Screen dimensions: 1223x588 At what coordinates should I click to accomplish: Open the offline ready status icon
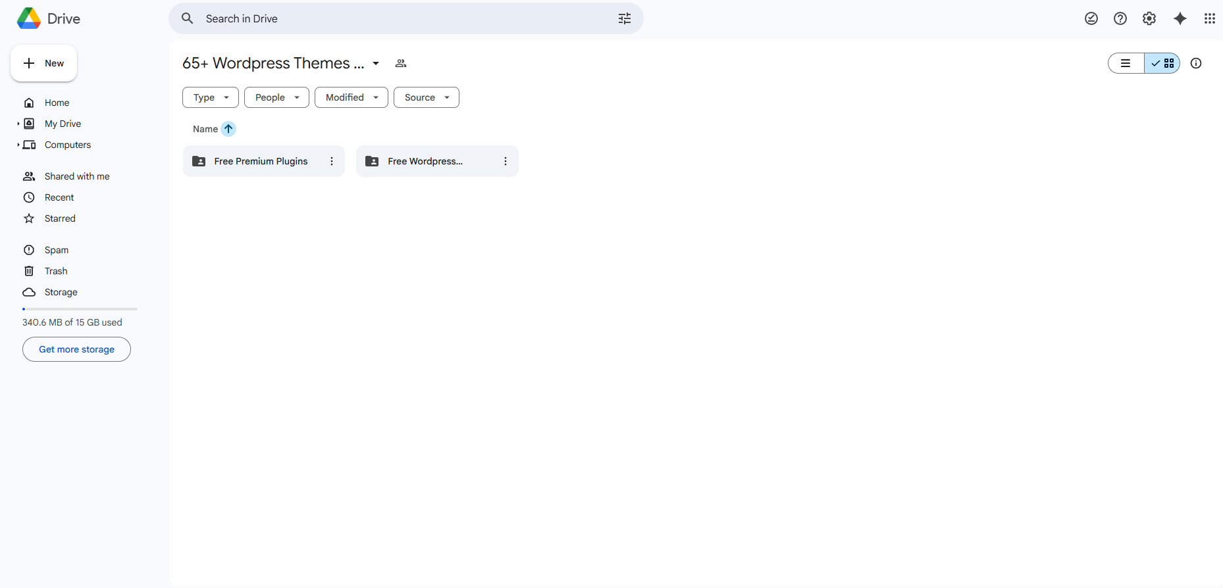(x=1091, y=18)
